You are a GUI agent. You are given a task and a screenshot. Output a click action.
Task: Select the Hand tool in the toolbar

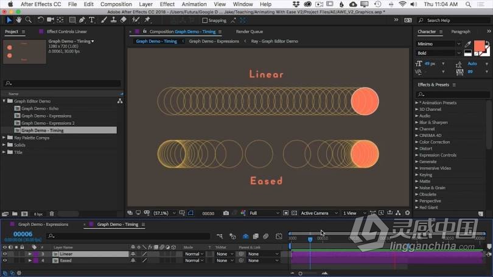(x=19, y=20)
